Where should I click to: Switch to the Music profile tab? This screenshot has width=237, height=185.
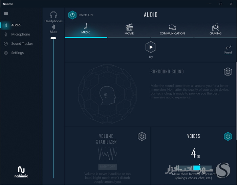coord(86,29)
